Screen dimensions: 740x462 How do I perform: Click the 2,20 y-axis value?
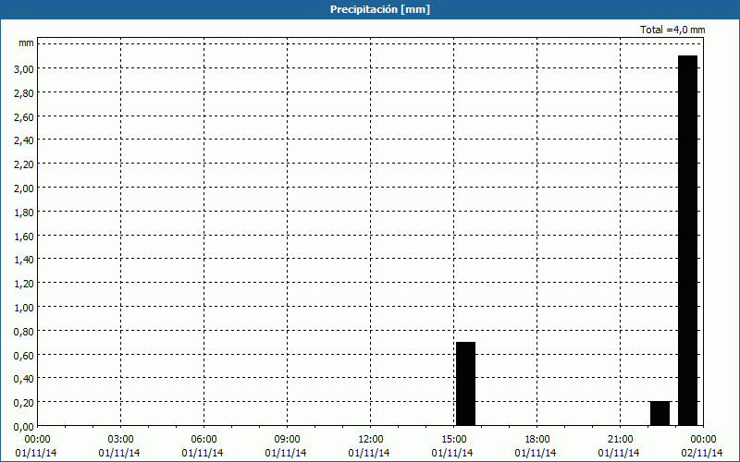(25, 164)
